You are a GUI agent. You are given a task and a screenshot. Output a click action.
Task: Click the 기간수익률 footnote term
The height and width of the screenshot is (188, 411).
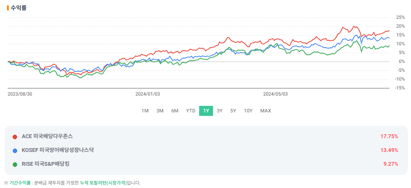pos(20,183)
